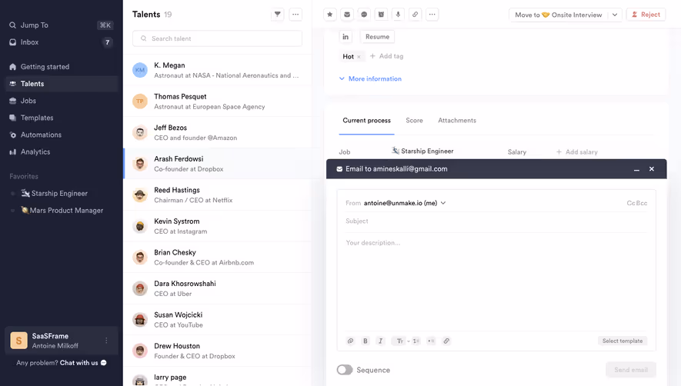
Task: Open the candidate toolbar three-dots menu
Action: click(432, 15)
